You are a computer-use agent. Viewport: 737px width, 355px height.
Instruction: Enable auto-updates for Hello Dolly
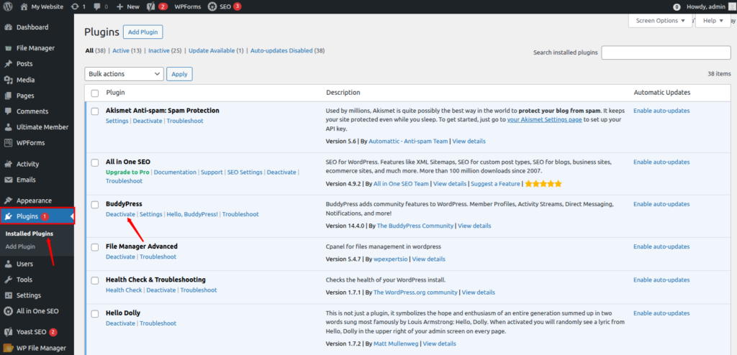point(661,313)
